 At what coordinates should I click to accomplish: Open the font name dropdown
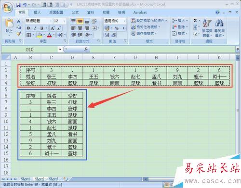pyautogui.click(x=51, y=21)
